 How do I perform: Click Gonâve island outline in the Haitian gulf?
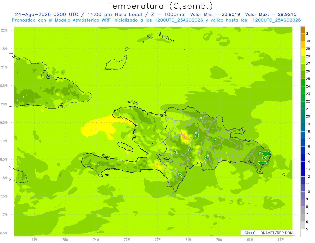(125, 147)
